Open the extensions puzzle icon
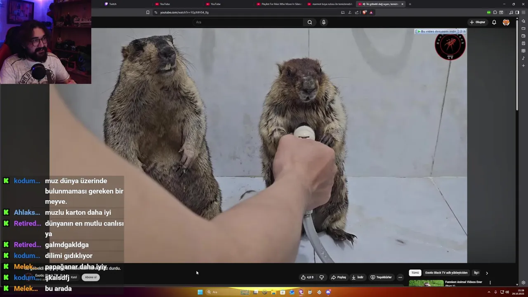 click(495, 12)
